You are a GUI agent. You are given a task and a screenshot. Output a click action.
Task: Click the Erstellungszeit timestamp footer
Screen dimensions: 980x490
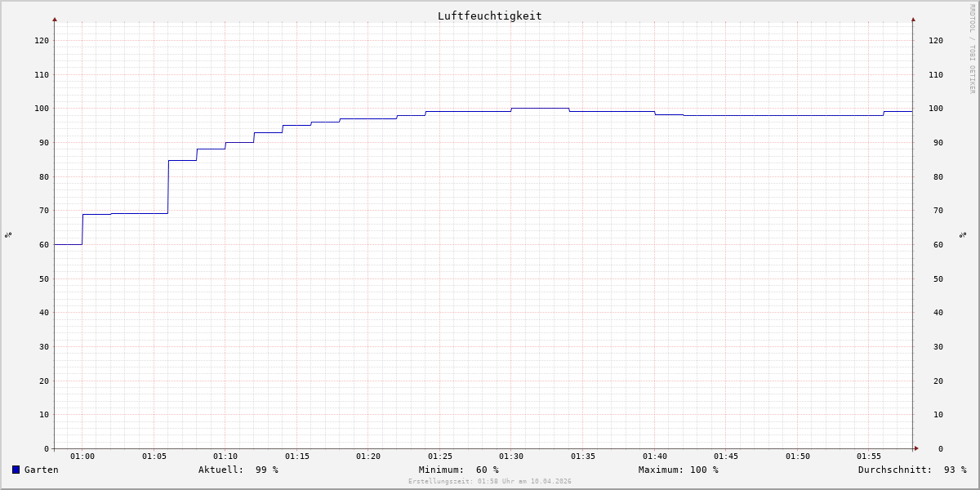coord(490,481)
